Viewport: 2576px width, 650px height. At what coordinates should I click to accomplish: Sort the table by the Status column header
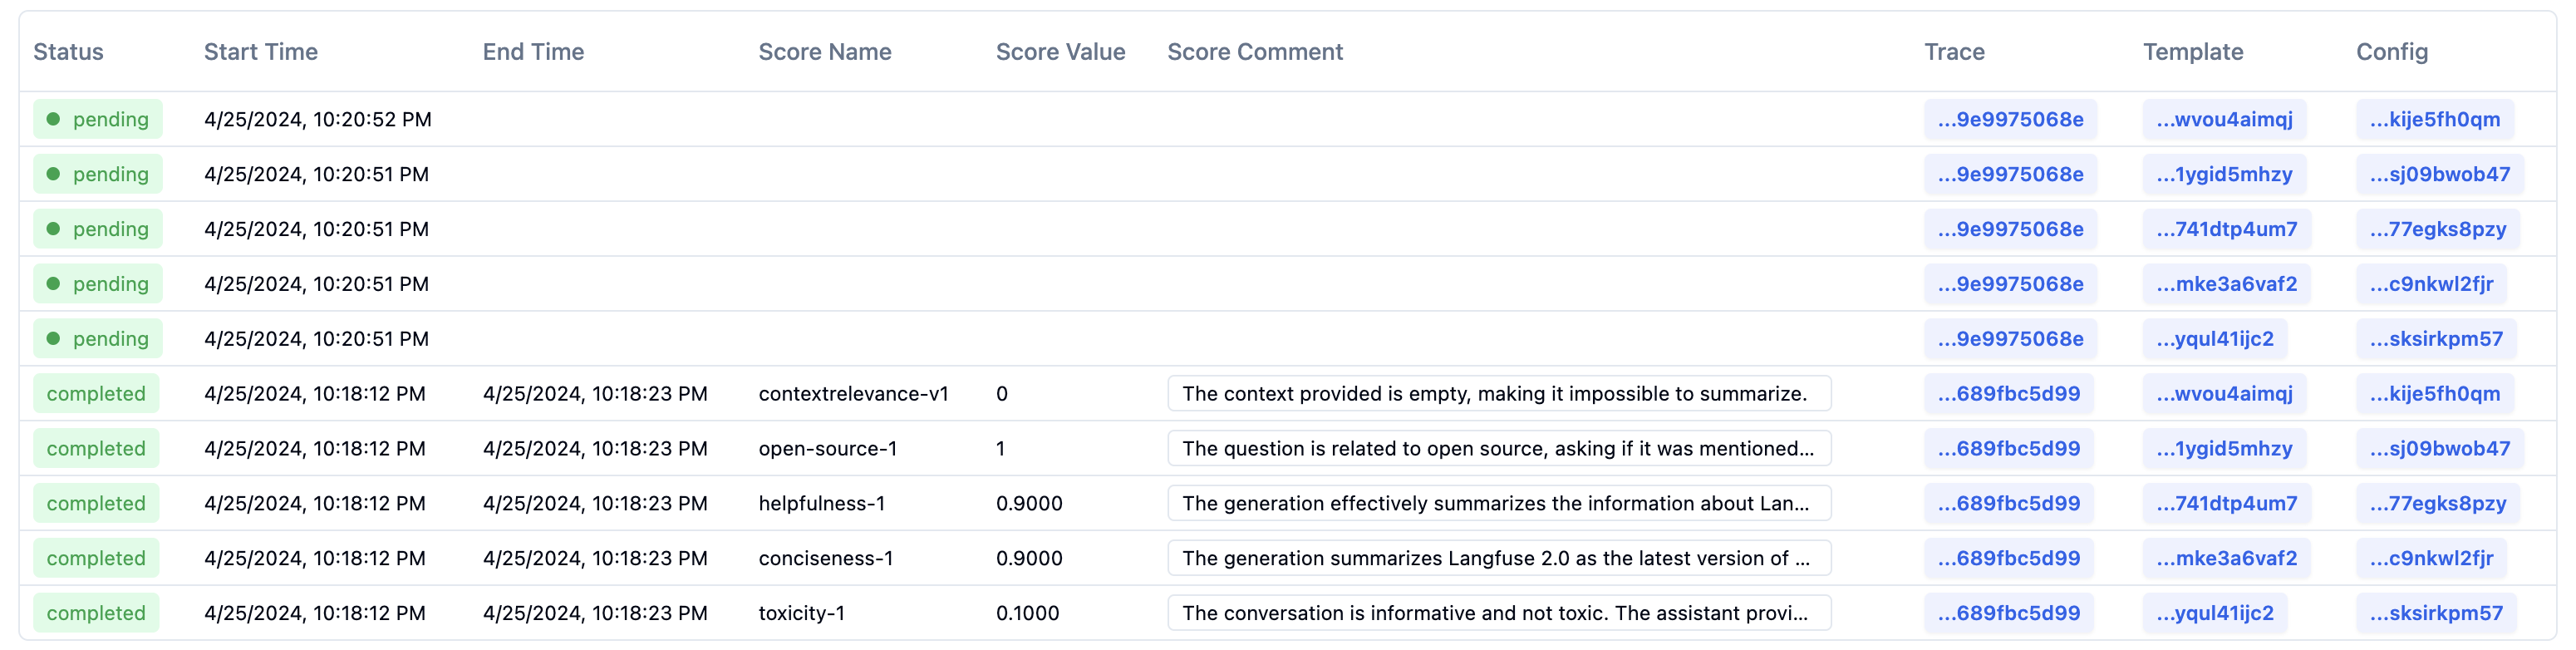tap(69, 52)
